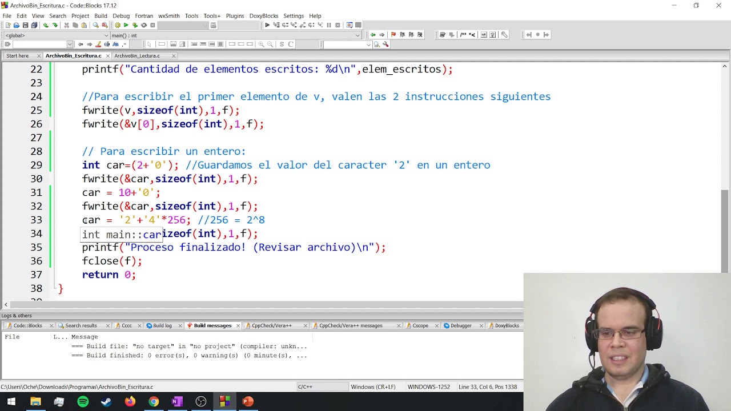Close the ArchivoBin_Lectura.c tab

[174, 56]
